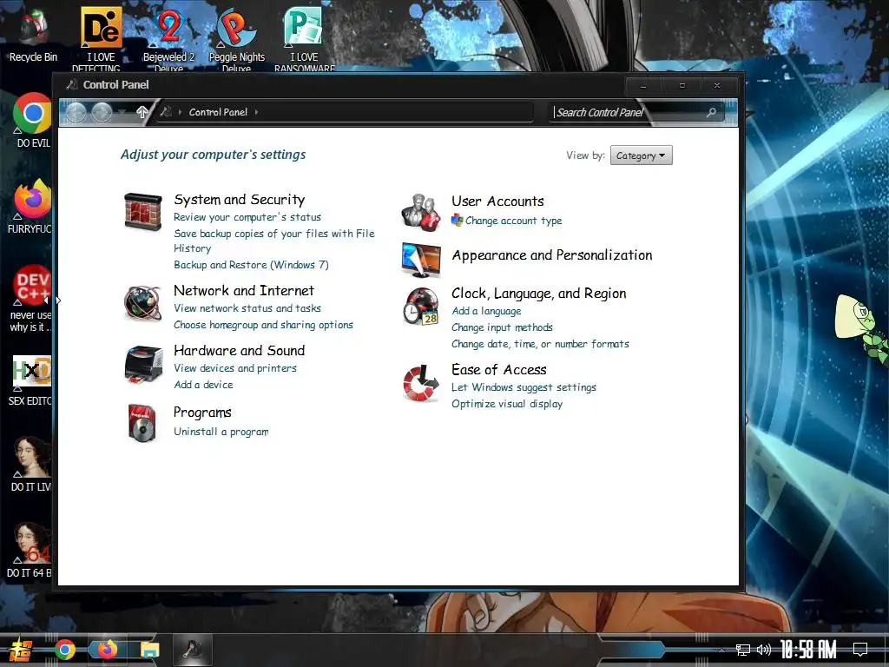Click the Hardware and Sound printer icon
The image size is (889, 667).
pos(143,364)
